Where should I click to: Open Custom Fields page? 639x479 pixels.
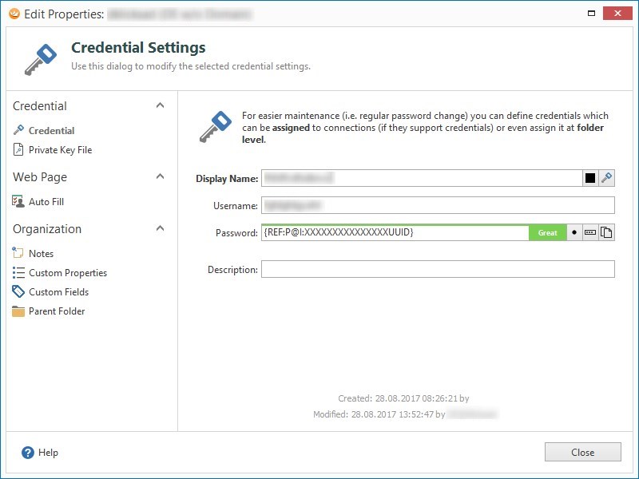pos(58,292)
